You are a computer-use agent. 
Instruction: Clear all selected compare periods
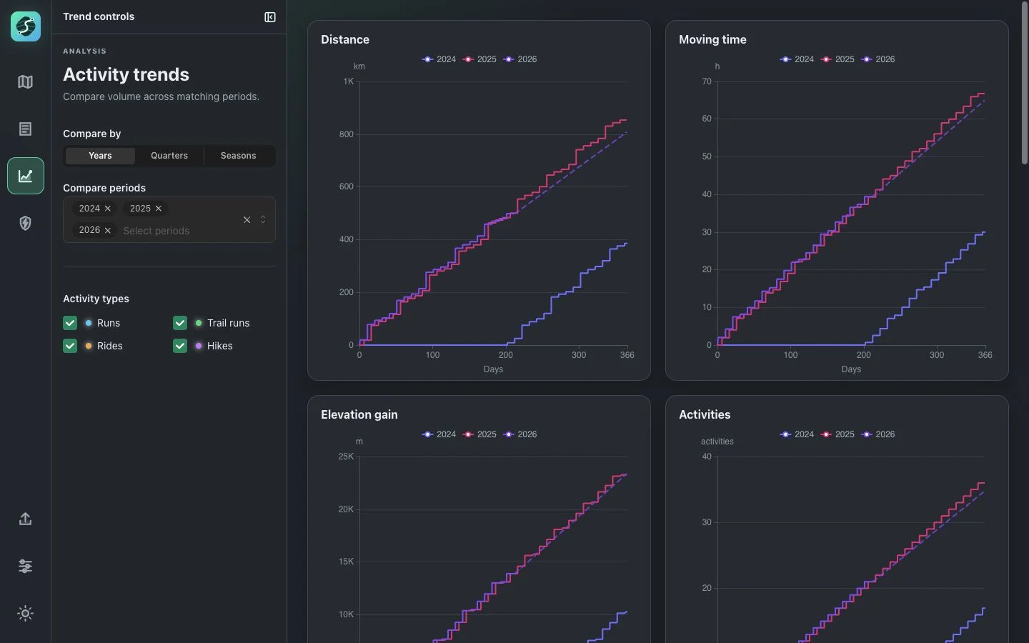(x=247, y=220)
